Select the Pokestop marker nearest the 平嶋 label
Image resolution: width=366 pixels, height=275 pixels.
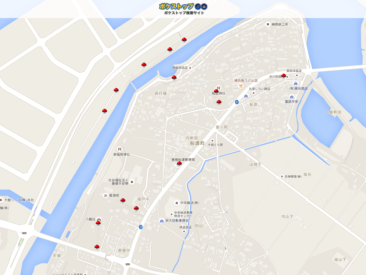coord(97,247)
